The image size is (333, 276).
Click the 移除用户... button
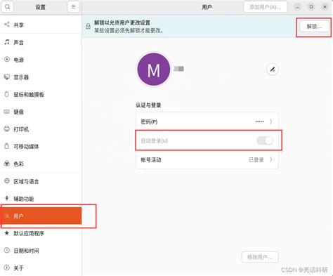tap(260, 257)
